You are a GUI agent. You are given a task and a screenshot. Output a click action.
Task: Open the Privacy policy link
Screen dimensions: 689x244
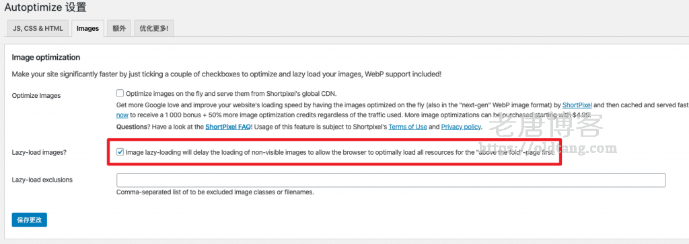coord(462,127)
